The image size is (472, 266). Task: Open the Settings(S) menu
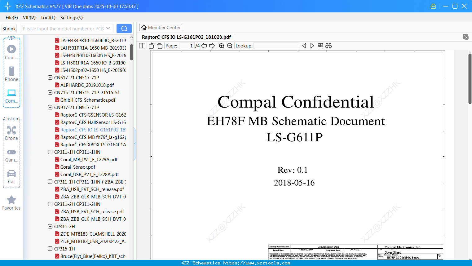tap(72, 18)
